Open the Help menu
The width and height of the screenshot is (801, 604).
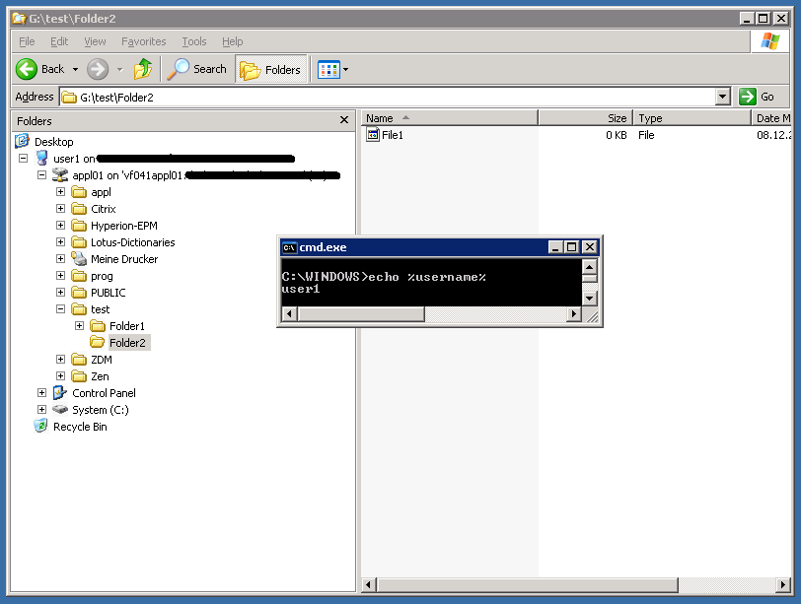(233, 41)
